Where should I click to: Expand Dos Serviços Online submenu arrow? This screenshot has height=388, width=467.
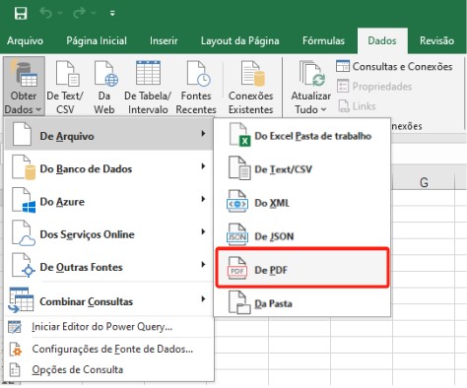click(x=203, y=232)
